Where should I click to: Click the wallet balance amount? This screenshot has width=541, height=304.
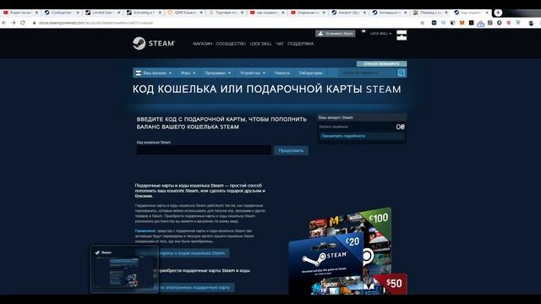pyautogui.click(x=400, y=127)
